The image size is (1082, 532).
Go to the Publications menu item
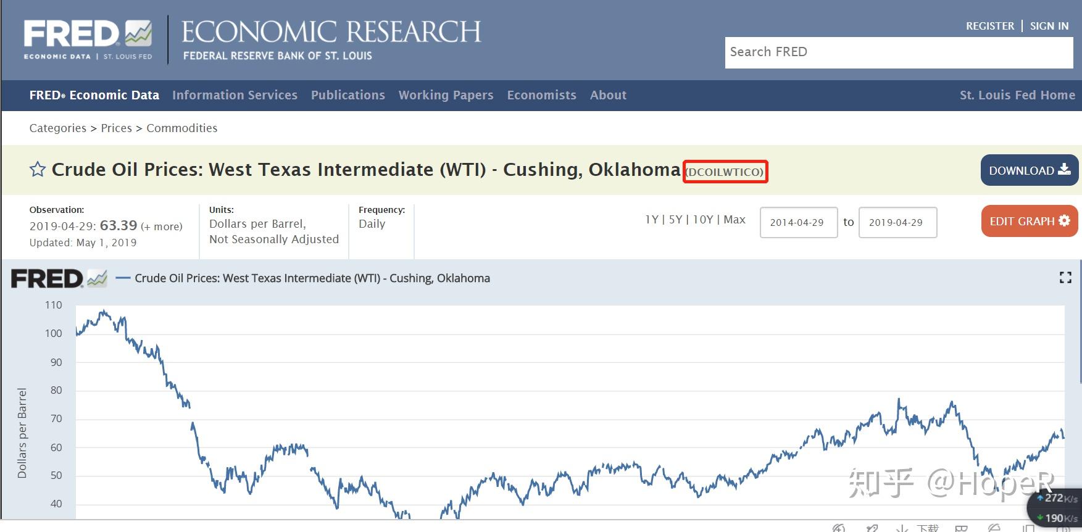347,95
